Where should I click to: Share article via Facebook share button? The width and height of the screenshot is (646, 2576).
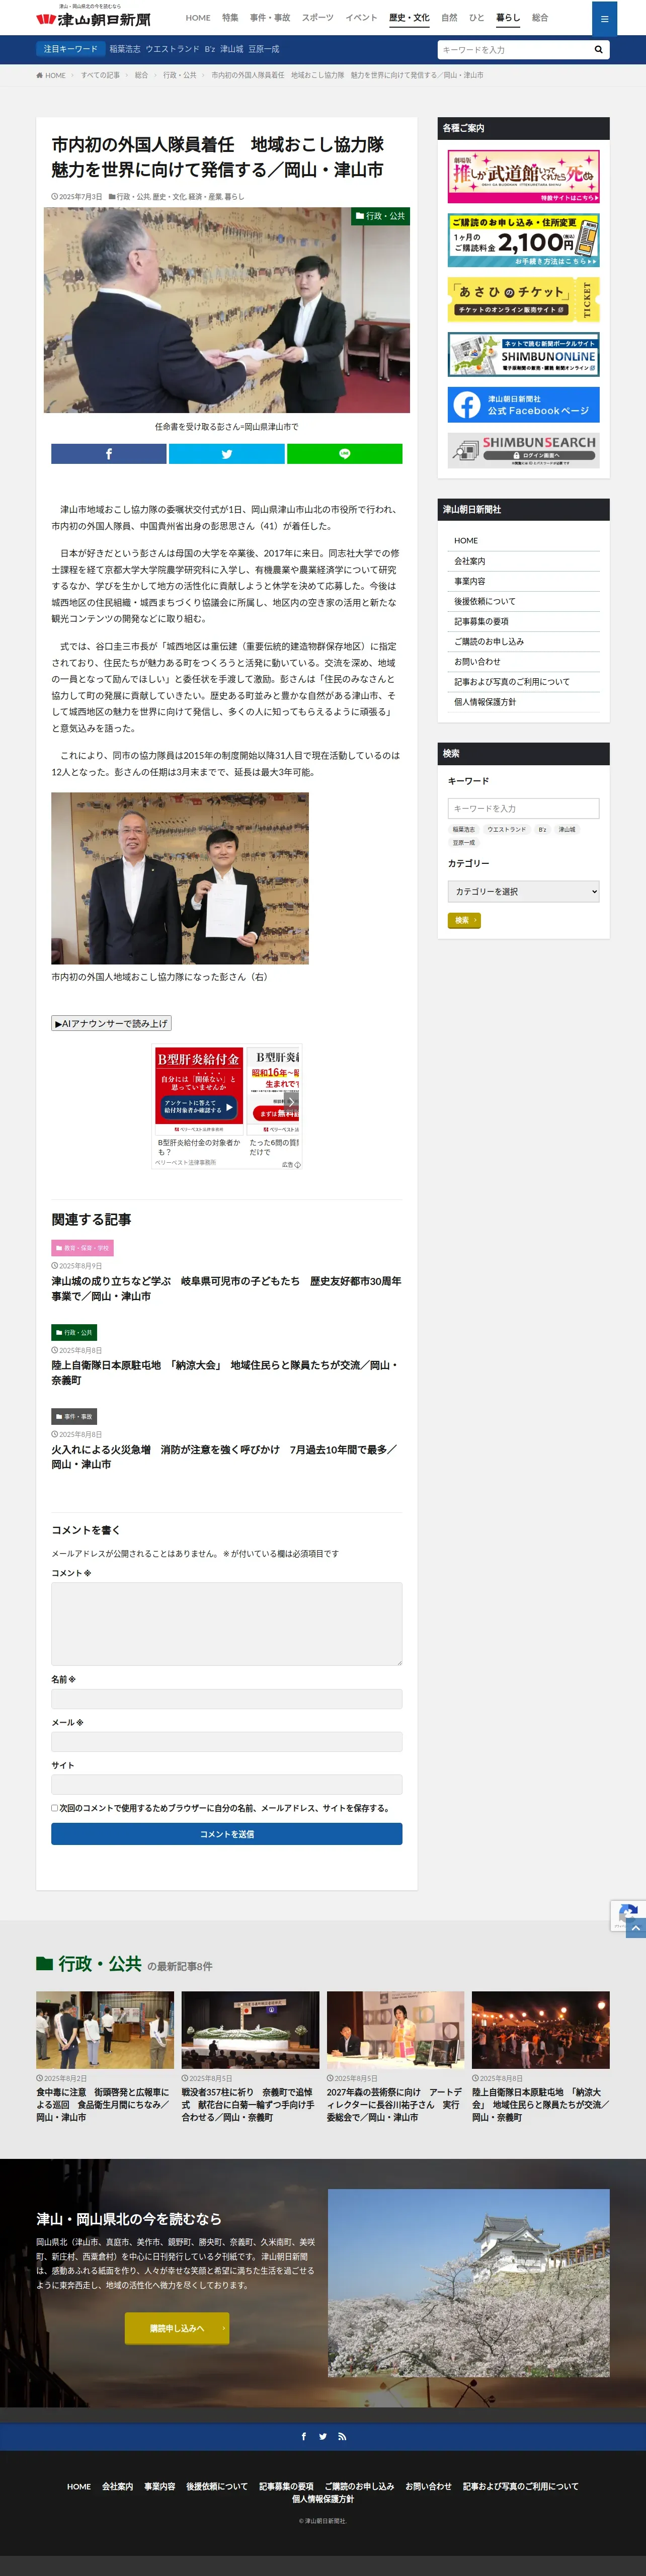pyautogui.click(x=109, y=454)
